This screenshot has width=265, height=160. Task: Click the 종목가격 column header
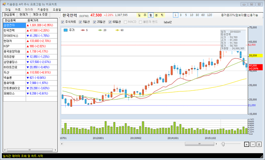point(42,20)
